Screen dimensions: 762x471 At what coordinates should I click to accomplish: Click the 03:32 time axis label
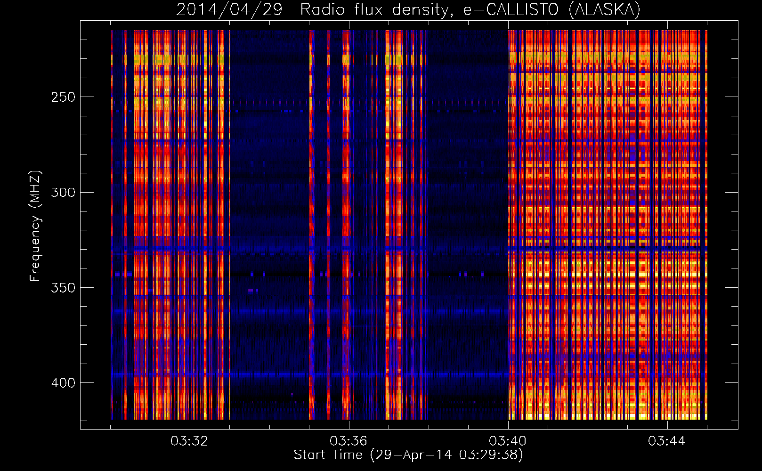tap(189, 441)
